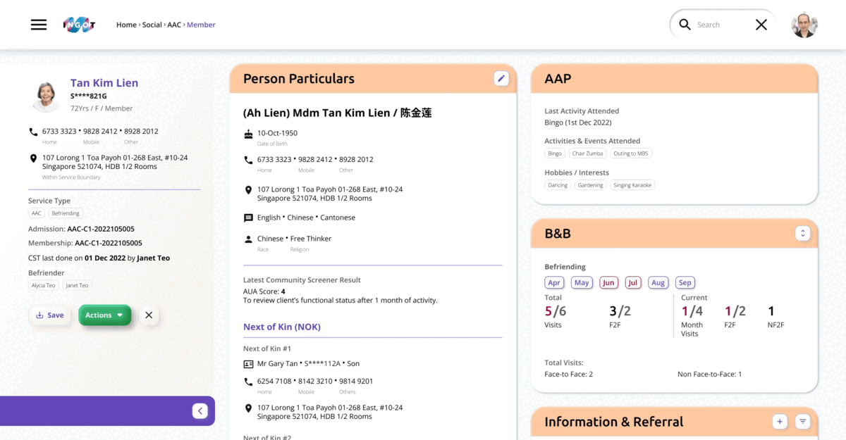Click the search magnifier icon

tap(685, 25)
